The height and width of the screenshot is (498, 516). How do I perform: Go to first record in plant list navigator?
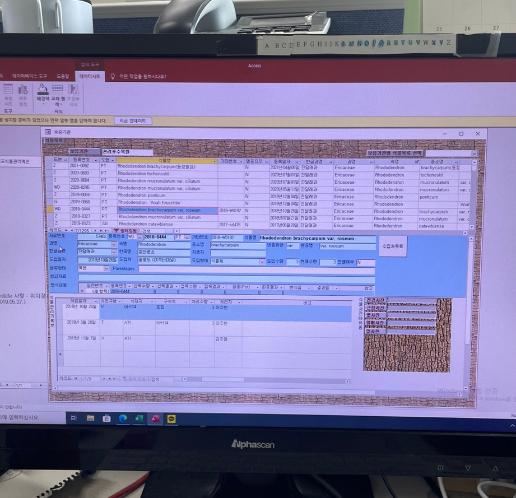(66, 230)
